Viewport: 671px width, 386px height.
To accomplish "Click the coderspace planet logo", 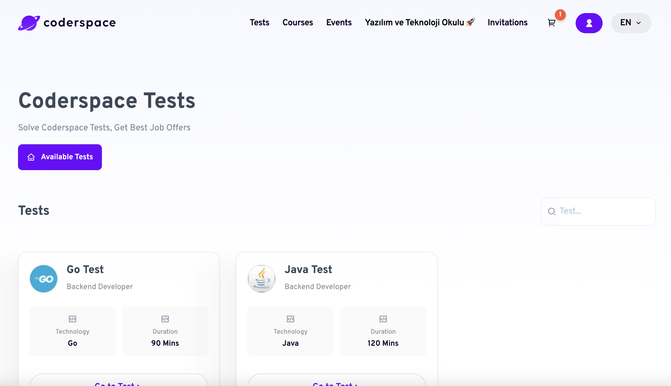I will click(x=29, y=23).
